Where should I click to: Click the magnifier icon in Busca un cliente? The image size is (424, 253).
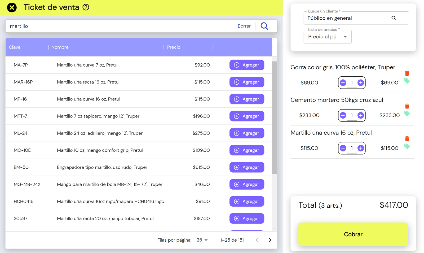tap(394, 18)
